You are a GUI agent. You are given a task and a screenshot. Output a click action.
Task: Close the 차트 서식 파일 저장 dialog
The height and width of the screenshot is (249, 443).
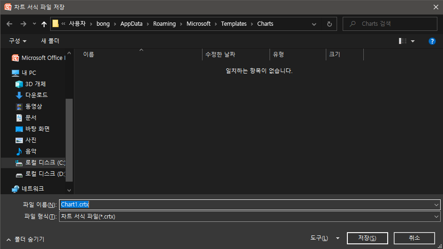coord(435,7)
